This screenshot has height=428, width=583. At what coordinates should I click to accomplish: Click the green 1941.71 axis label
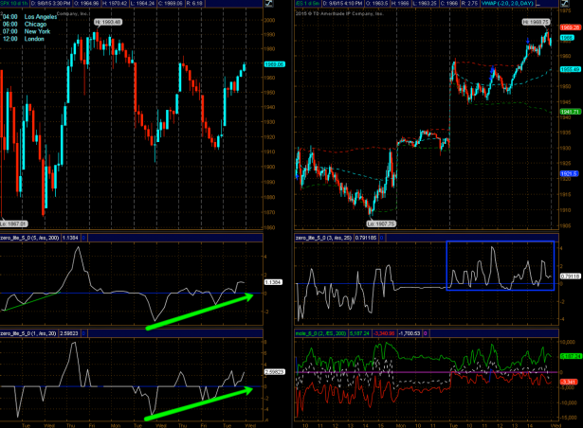click(x=571, y=112)
